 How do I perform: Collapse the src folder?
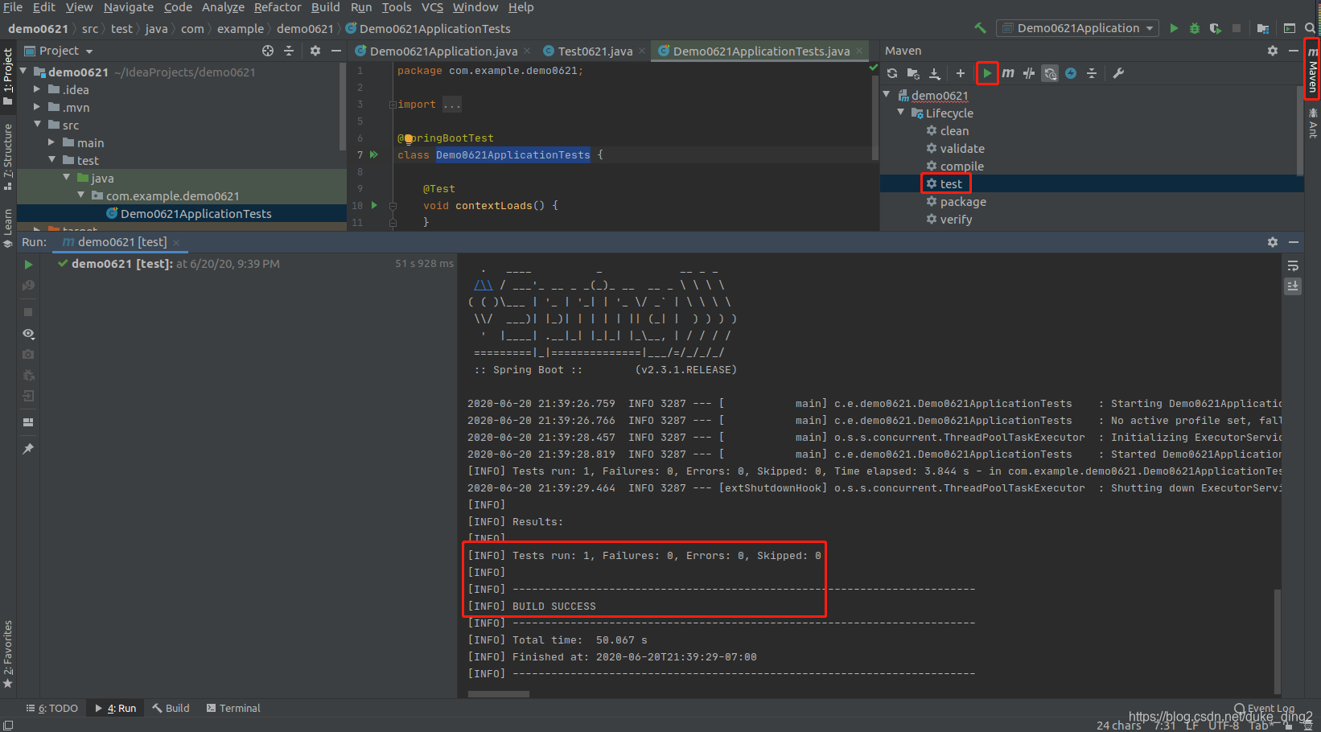coord(38,125)
